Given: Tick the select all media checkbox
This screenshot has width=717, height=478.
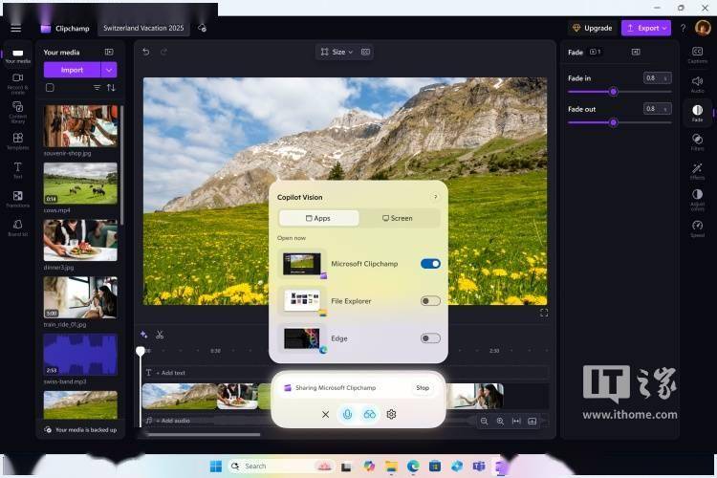Looking at the screenshot, I should (x=50, y=87).
